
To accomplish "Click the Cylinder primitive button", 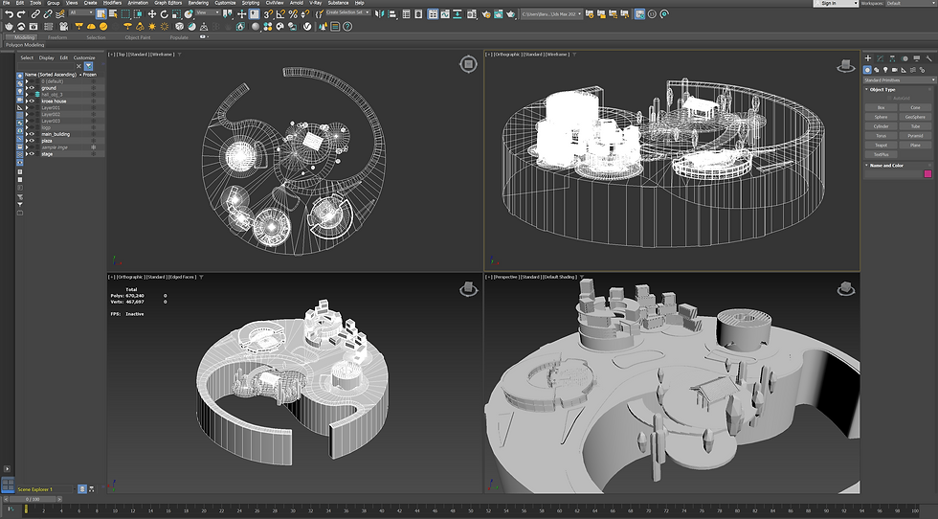I will [882, 126].
